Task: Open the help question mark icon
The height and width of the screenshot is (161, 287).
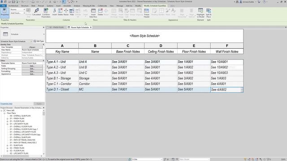Action: point(264,2)
